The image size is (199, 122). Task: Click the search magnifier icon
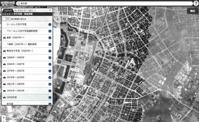click(x=18, y=4)
